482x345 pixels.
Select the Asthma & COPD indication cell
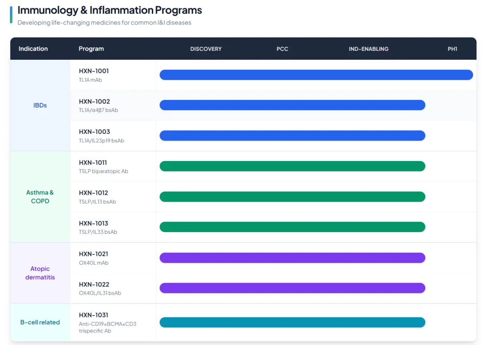(40, 197)
